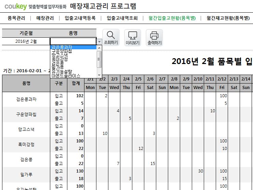
Task: Open 월간재고현황(품목별) menu
Action: click(x=228, y=18)
